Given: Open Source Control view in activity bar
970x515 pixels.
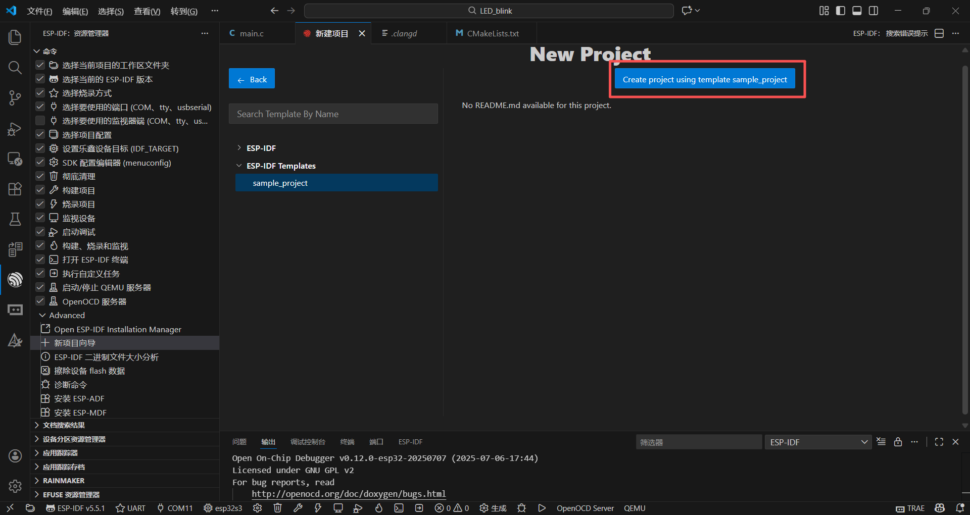Looking at the screenshot, I should pos(15,98).
